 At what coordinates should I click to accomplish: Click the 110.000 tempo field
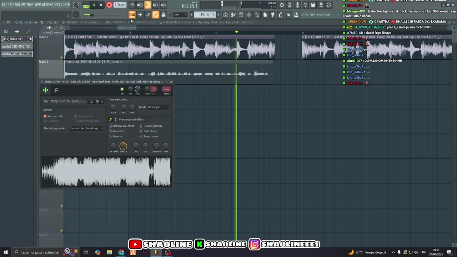click(120, 5)
